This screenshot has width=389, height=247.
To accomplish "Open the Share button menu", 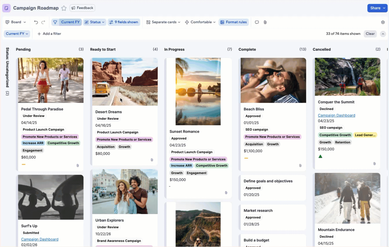I will [x=377, y=8].
